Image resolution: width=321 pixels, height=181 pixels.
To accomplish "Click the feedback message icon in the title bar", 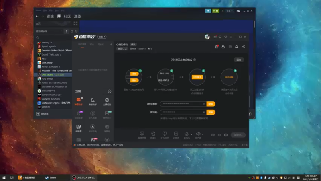I will tap(220, 37).
